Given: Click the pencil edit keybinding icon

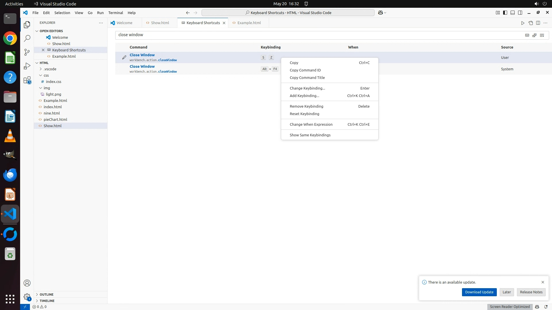Looking at the screenshot, I should [x=124, y=57].
